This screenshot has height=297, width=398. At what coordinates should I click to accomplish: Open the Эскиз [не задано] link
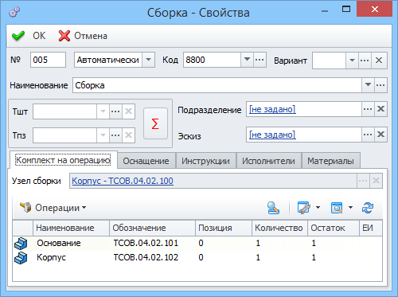point(272,135)
